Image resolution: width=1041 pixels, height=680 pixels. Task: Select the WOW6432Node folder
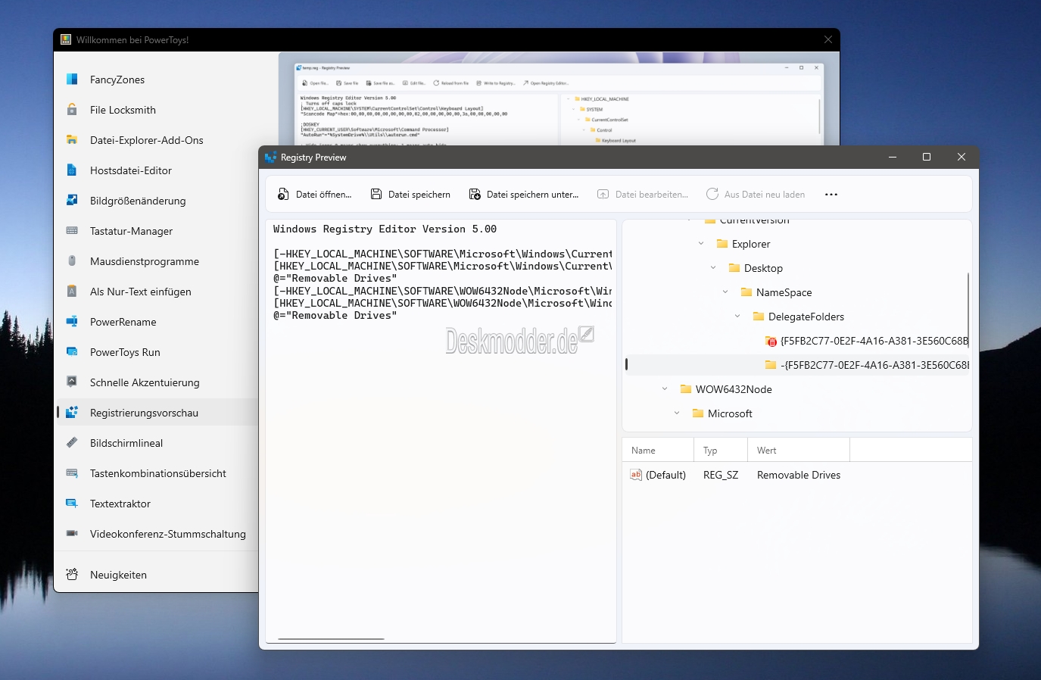click(726, 389)
